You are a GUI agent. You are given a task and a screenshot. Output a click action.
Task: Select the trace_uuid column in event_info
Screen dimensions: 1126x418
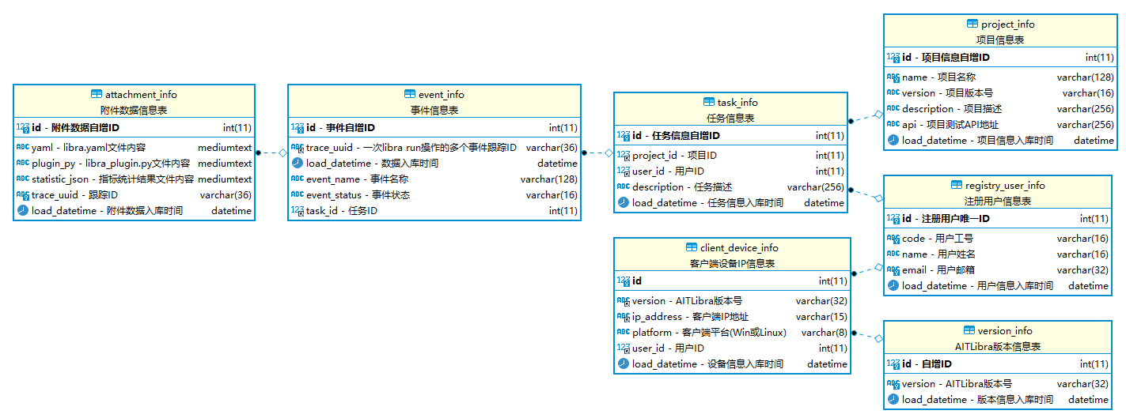(x=434, y=147)
